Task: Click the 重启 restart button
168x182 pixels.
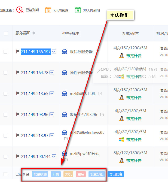Action: pos(81,174)
